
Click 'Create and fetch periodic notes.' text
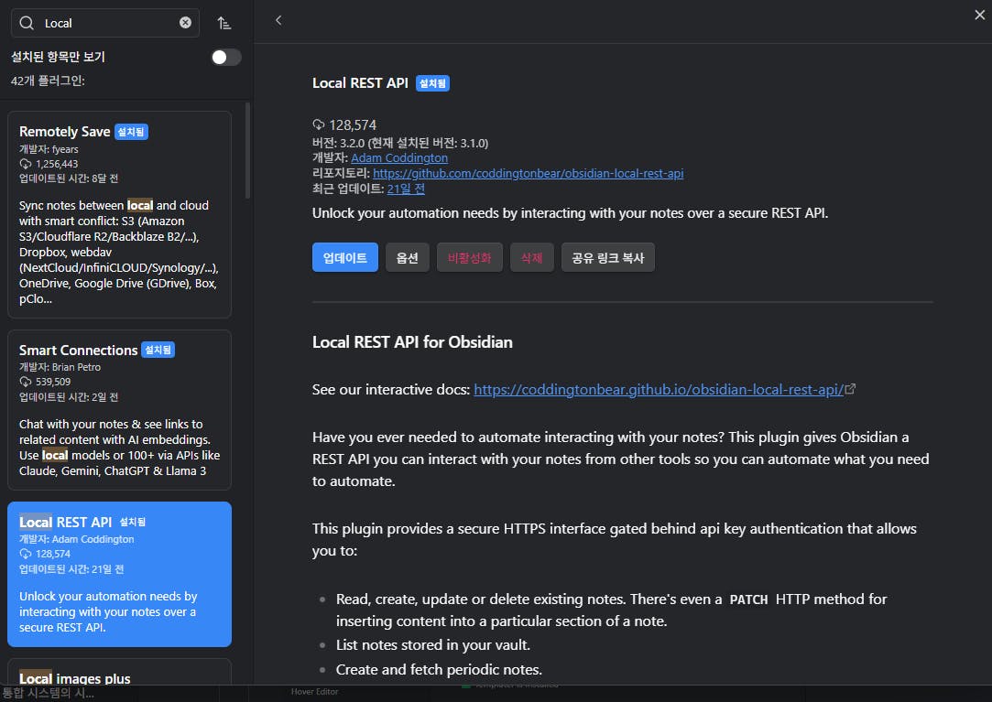coord(439,670)
